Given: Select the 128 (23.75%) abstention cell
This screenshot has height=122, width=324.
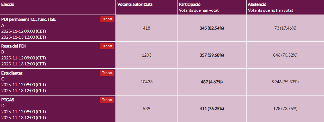Looking at the screenshot, I should click(x=285, y=109).
